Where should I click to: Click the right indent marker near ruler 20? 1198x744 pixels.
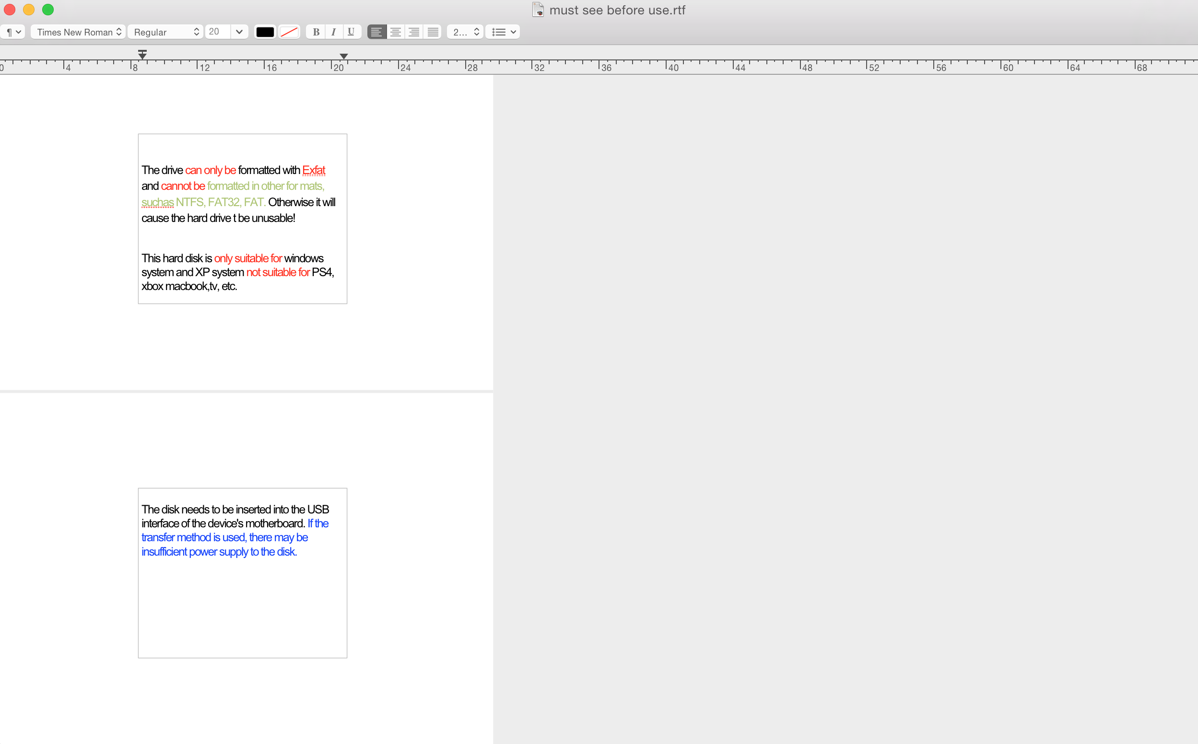click(x=344, y=57)
